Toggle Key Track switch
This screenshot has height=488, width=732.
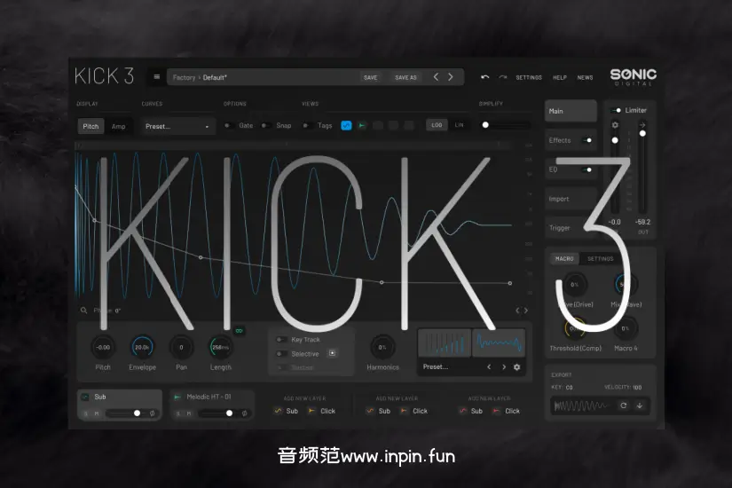(x=280, y=340)
